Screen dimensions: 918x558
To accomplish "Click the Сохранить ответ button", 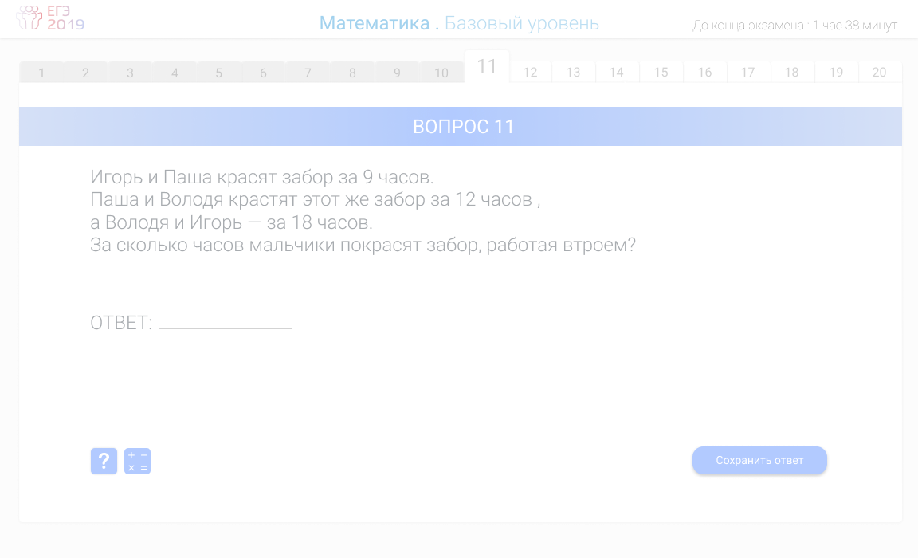I will coord(759,460).
